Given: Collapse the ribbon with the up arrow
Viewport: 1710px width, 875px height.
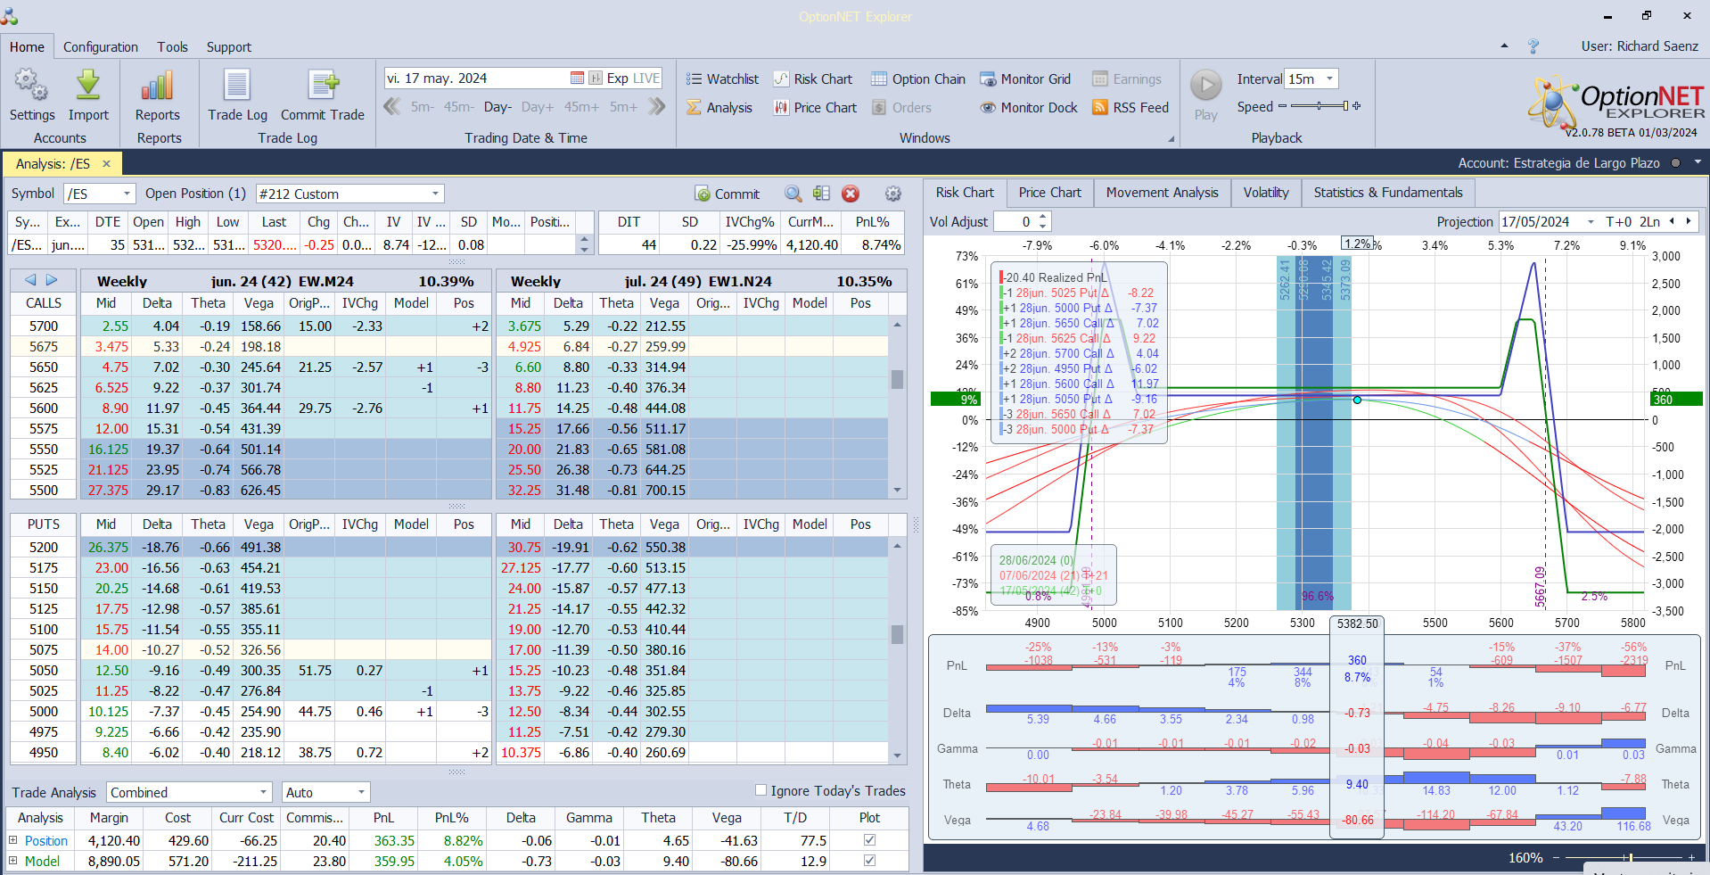Looking at the screenshot, I should click(x=1505, y=45).
